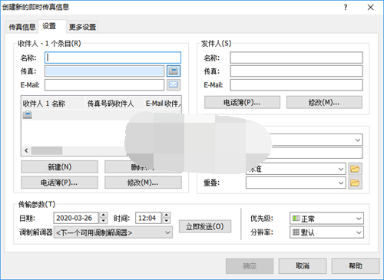384x280 pixels.
Task: Open recipient 电话簿(P)... button
Action: click(60, 183)
